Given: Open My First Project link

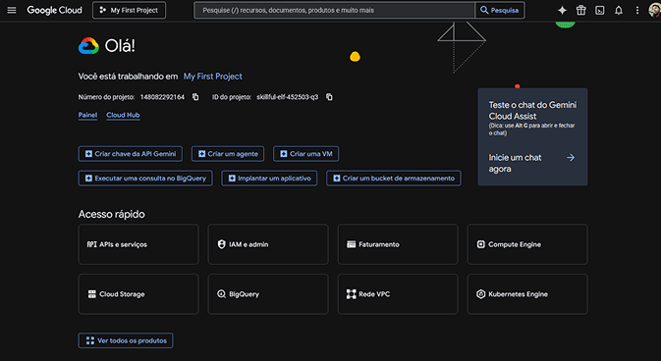Looking at the screenshot, I should point(212,77).
